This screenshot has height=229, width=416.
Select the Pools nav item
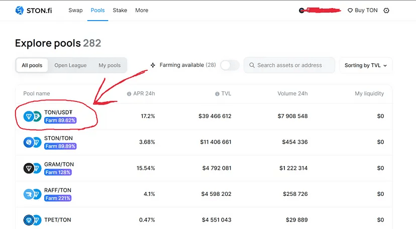point(97,11)
